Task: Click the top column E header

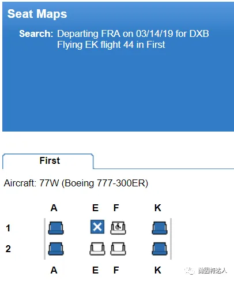Action: click(x=96, y=208)
